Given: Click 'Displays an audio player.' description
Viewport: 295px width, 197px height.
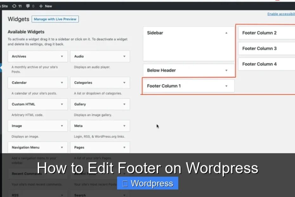Looking at the screenshot, I should (92, 67).
